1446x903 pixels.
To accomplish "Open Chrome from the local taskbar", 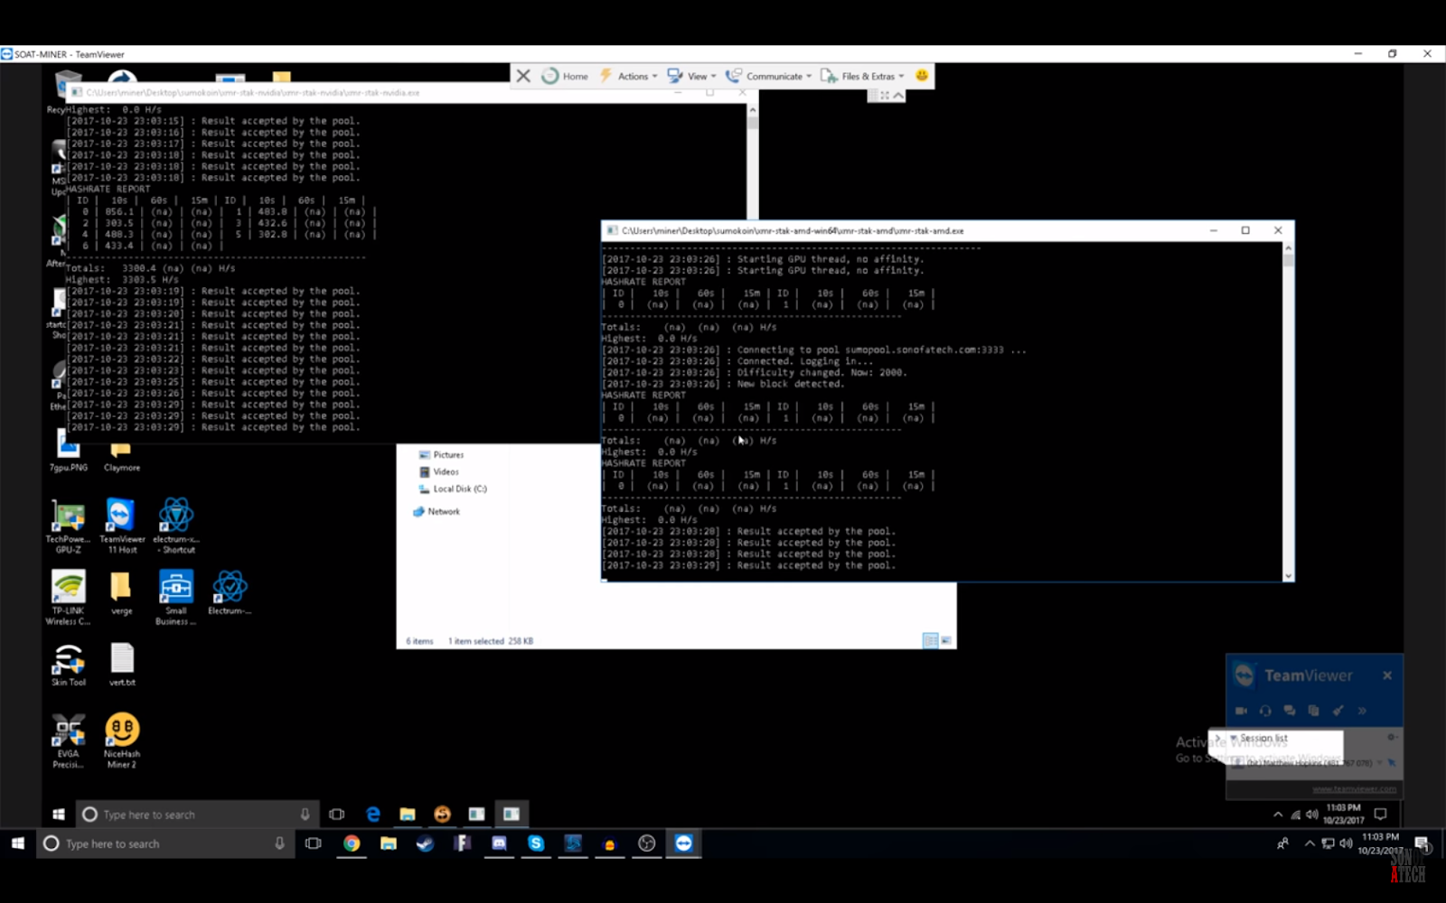I will click(x=352, y=843).
